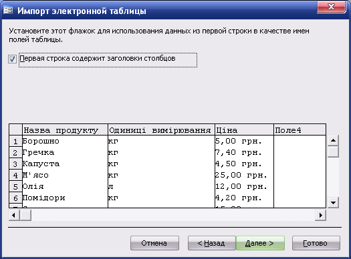351x259 pixels.
Task: Click the right arrow of the horizontal scrollbar
Action: point(320,215)
